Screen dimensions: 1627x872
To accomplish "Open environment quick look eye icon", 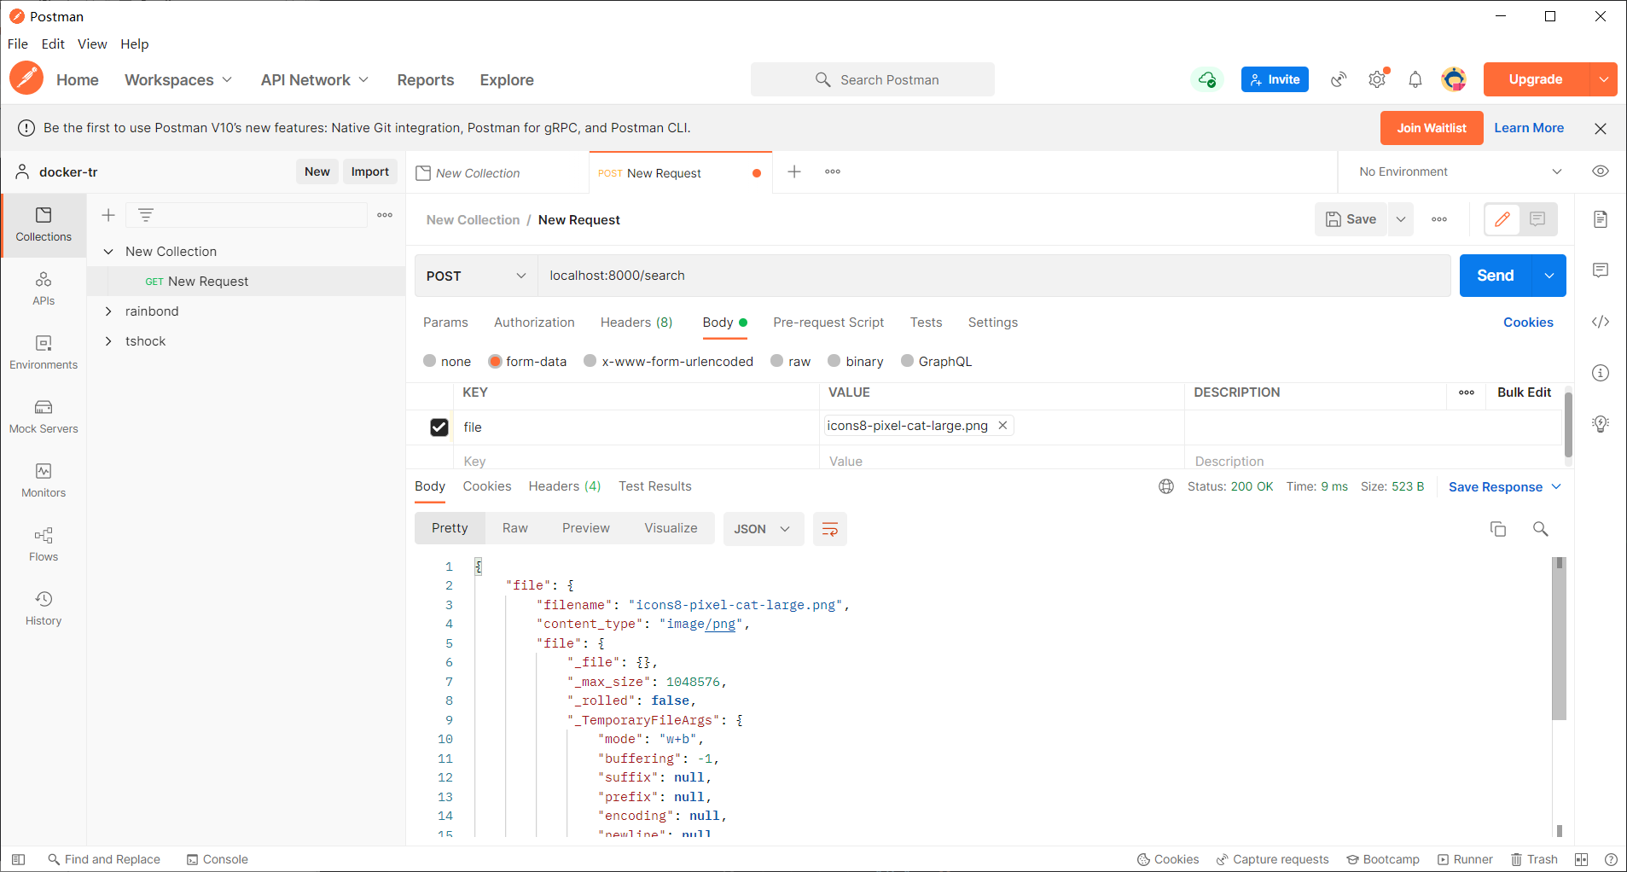I will [1601, 171].
